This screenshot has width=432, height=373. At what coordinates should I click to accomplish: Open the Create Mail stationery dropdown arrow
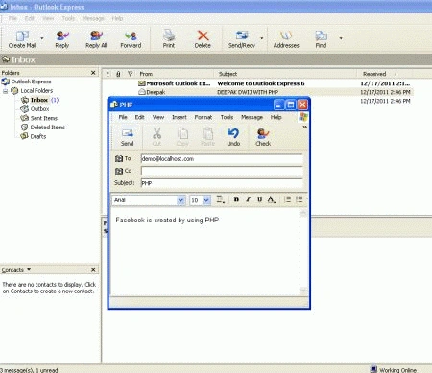coord(42,38)
